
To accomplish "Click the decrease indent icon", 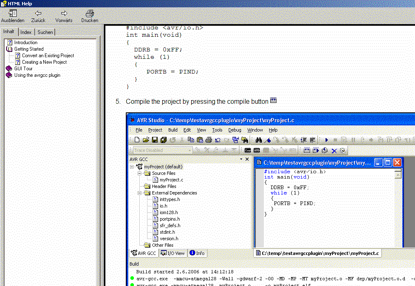I will [312, 140].
